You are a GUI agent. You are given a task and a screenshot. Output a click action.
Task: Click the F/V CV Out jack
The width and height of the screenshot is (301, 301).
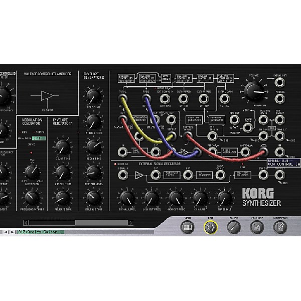220,175
